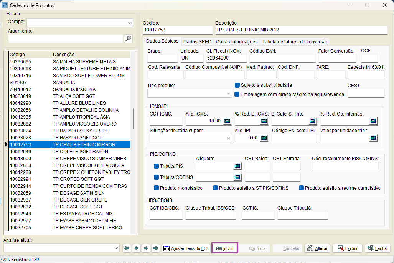Image resolution: width=394 pixels, height=263 pixels.
Task: Click the product list vertical scrollbar
Action: click(x=134, y=118)
